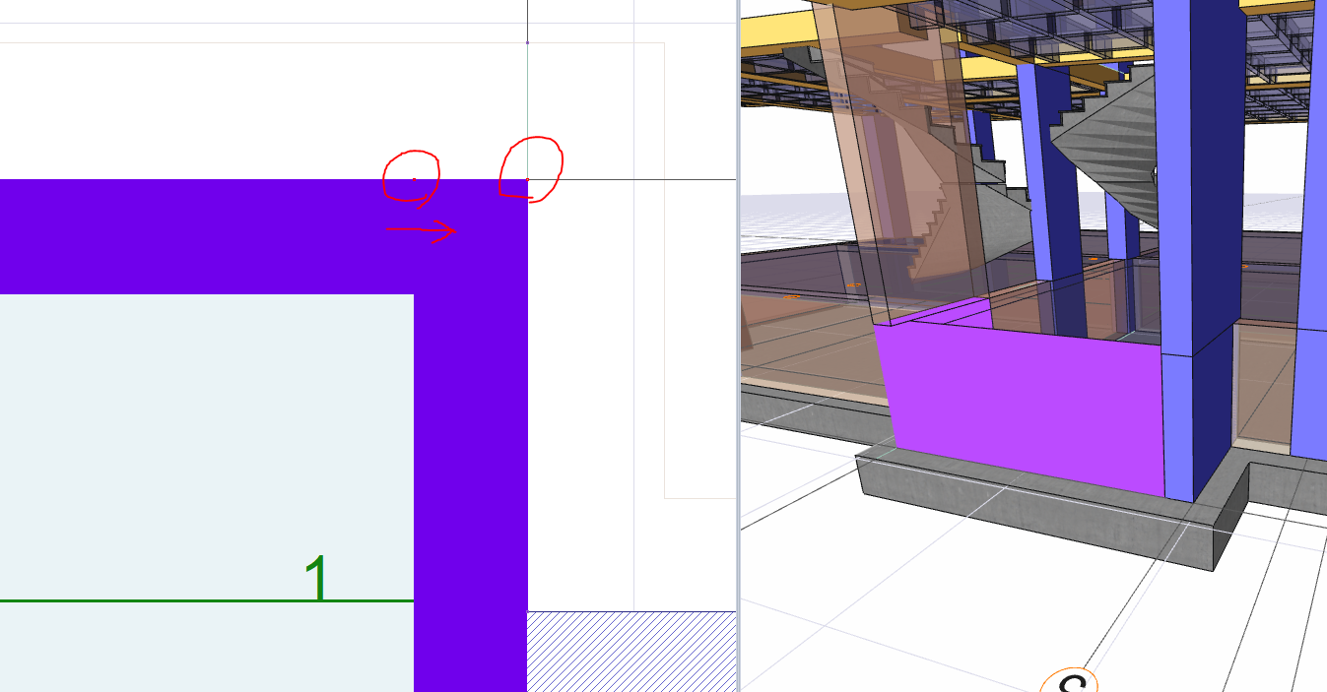Image resolution: width=1327 pixels, height=692 pixels.
Task: Click the red arrow annotation on the wall
Action: (421, 230)
